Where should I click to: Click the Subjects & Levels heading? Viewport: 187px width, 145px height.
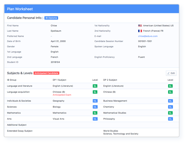pos(20,73)
